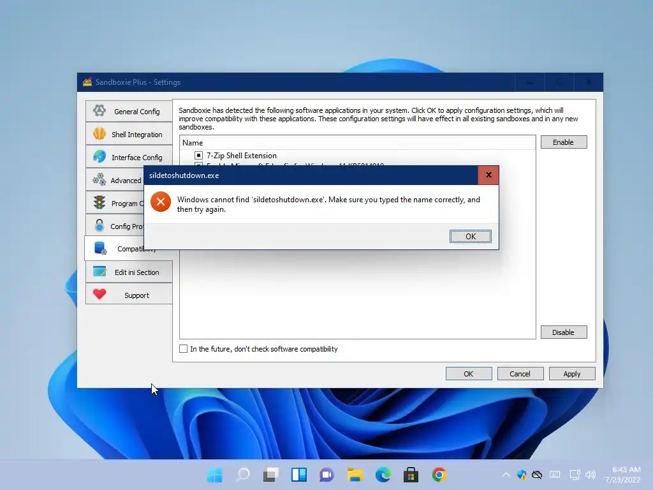Launch Microsoft Edge from taskbar
Screen dimensions: 653x490
coord(383,475)
